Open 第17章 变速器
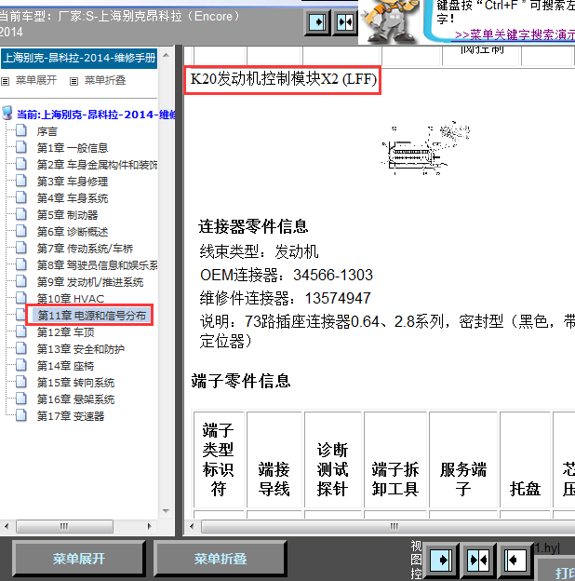This screenshot has height=581, width=575. click(x=71, y=416)
